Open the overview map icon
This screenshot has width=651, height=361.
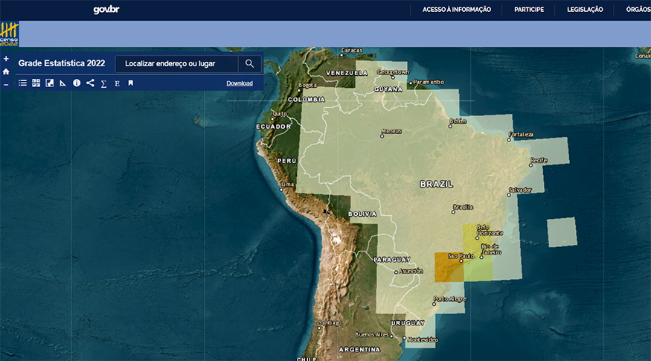[49, 83]
